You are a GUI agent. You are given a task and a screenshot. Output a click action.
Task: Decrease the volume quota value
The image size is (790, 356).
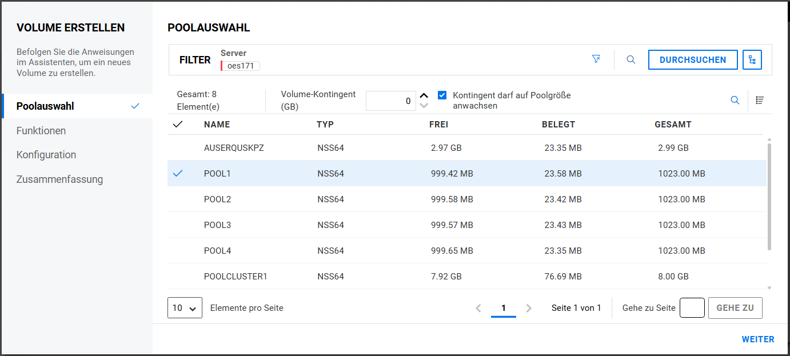pos(424,106)
